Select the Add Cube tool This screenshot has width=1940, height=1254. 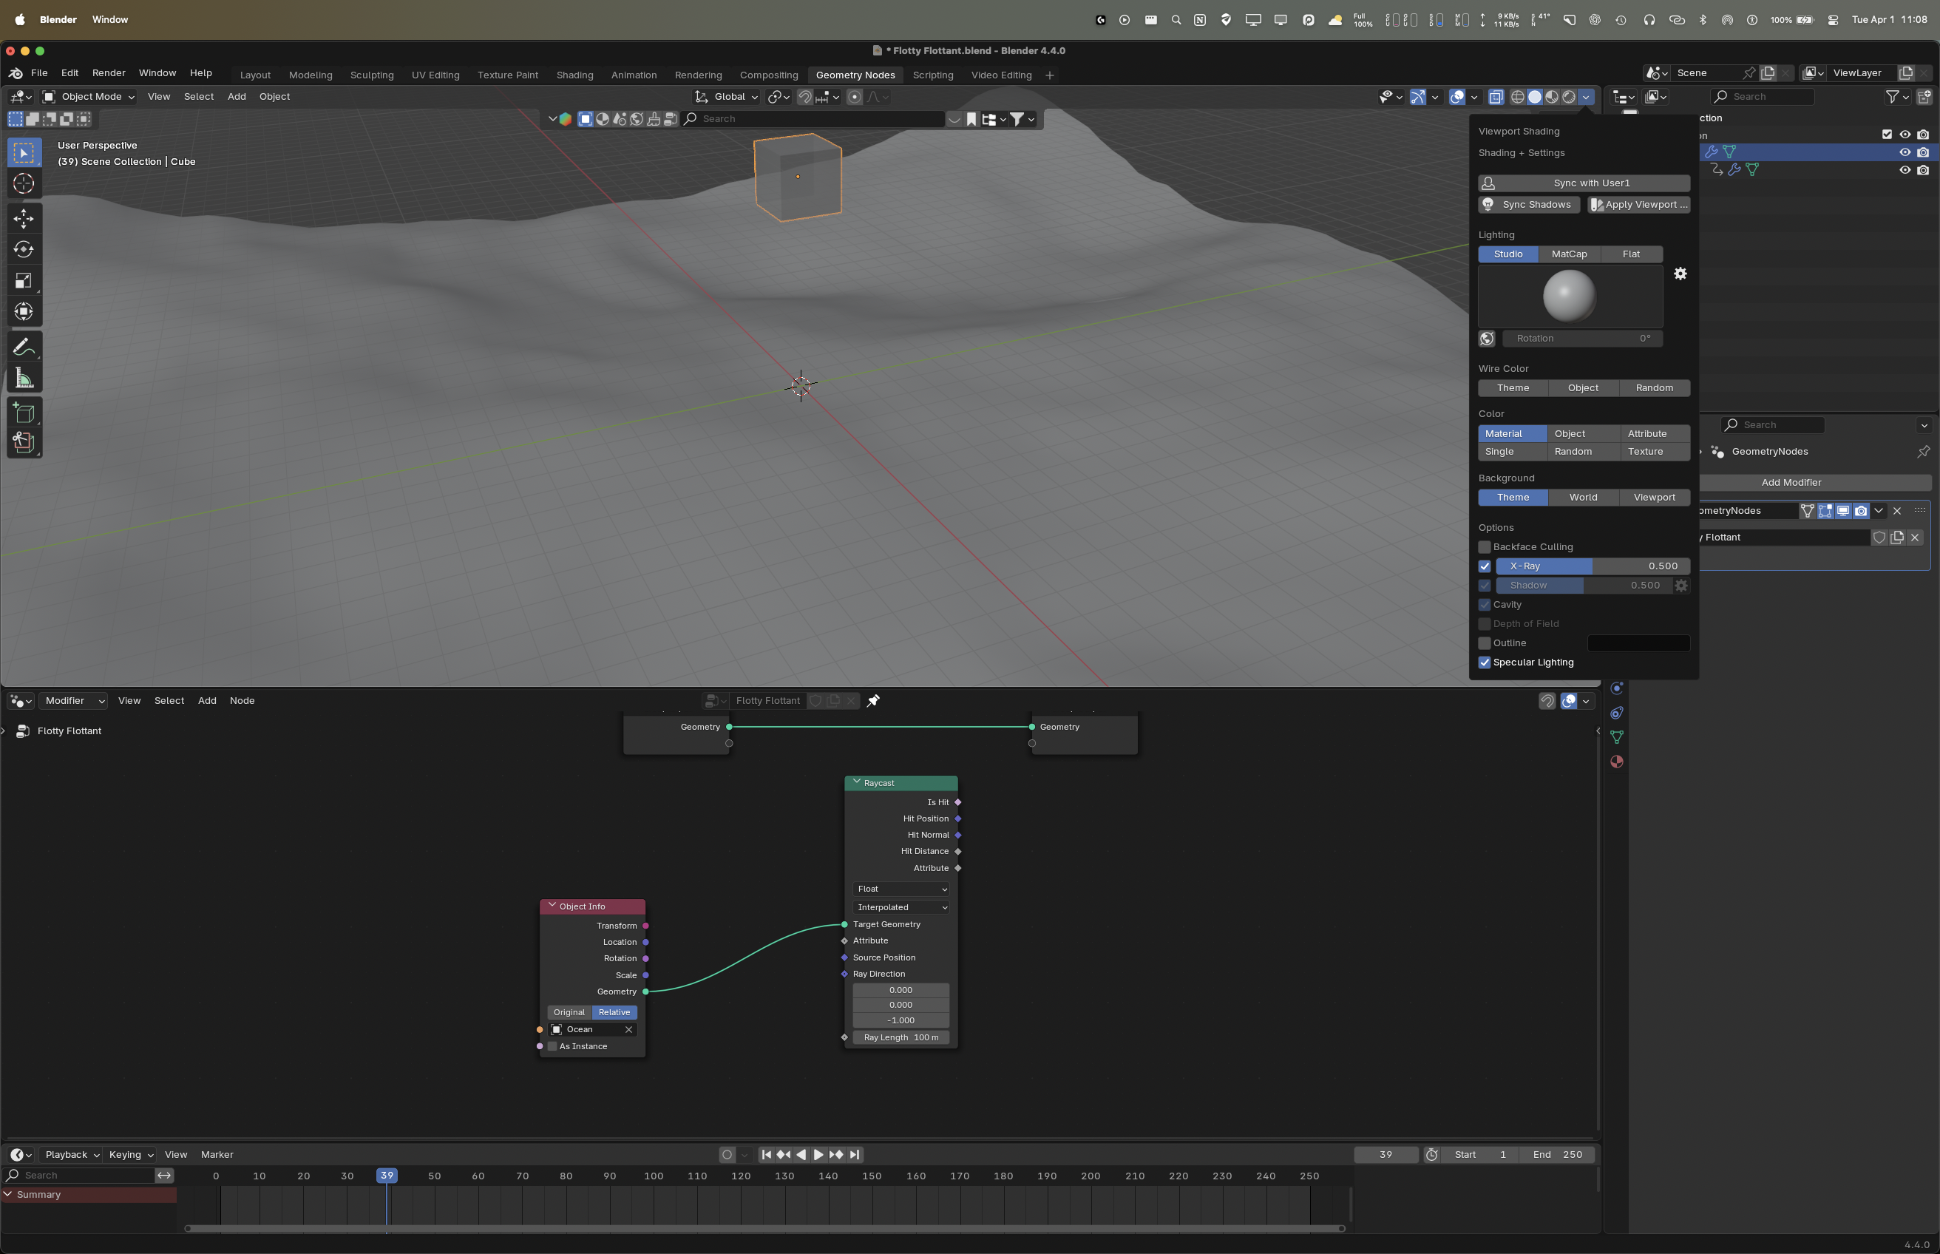[24, 413]
